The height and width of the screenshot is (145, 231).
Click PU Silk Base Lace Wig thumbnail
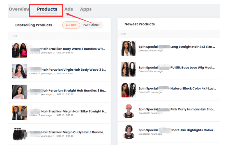(129, 69)
